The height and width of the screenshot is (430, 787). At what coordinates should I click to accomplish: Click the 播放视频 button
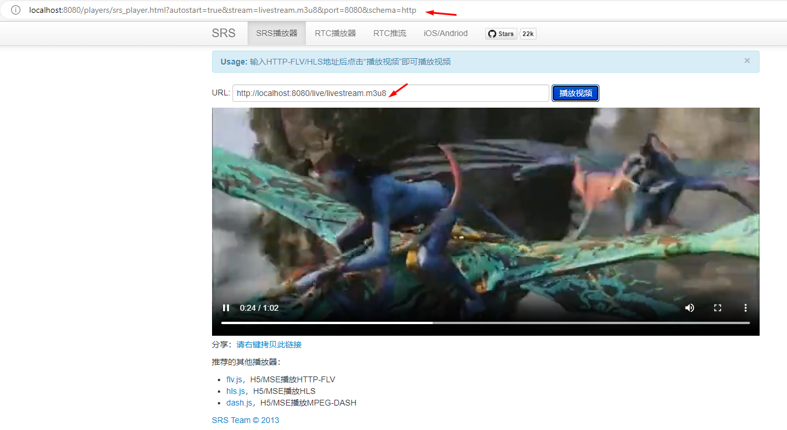click(x=576, y=93)
